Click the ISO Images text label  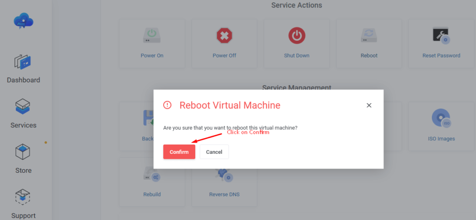click(441, 138)
